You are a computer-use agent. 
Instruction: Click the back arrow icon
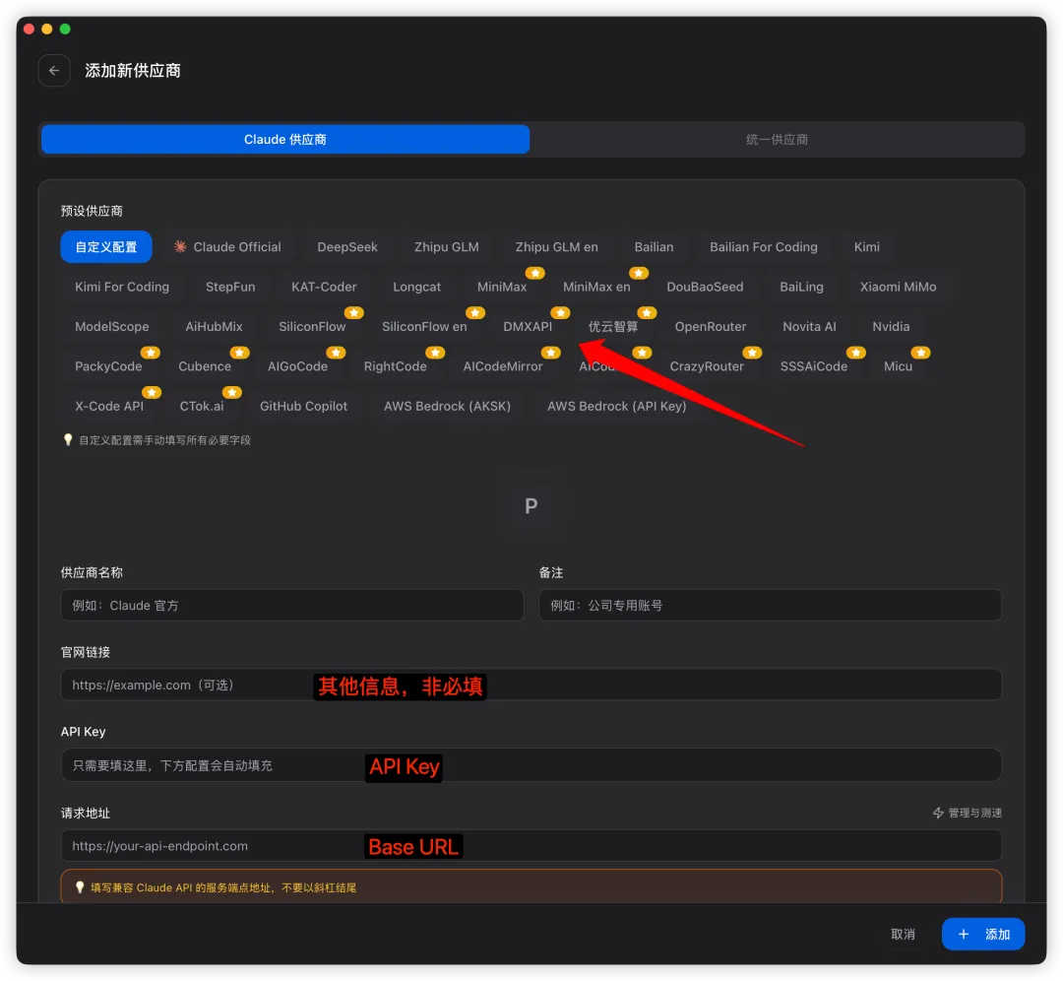tap(54, 71)
